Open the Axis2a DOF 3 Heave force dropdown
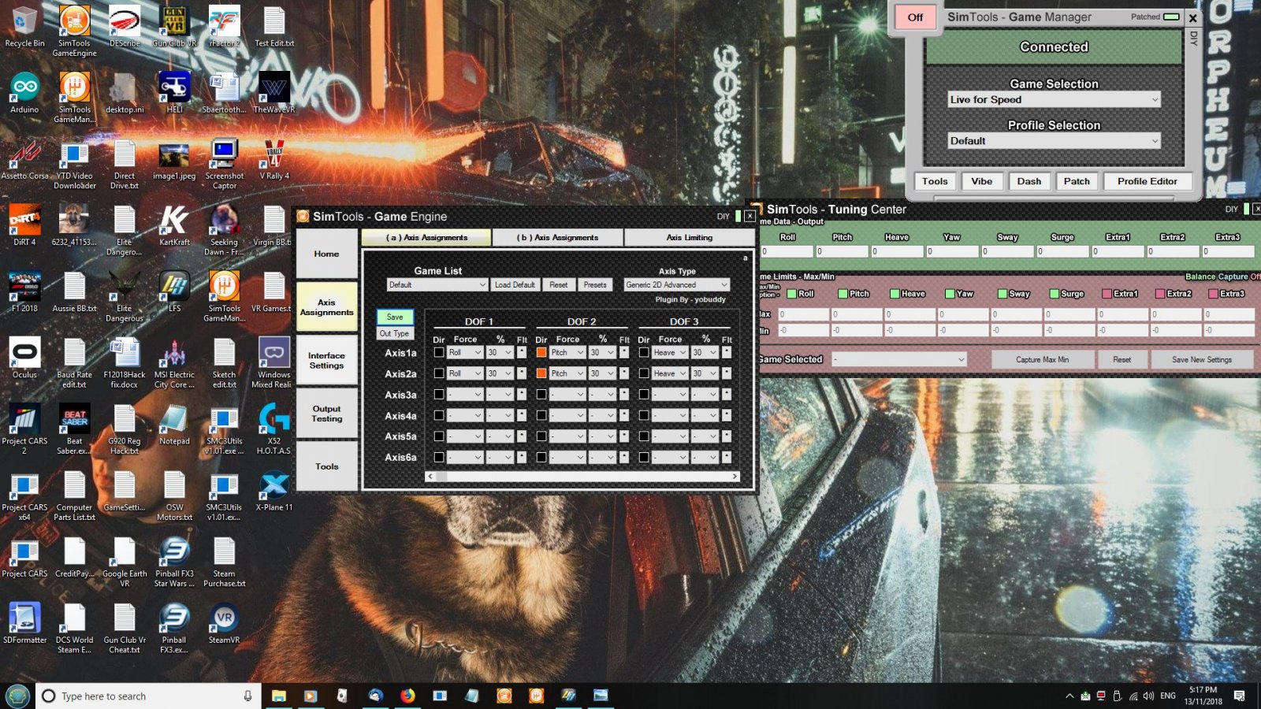The image size is (1261, 709). tap(670, 373)
